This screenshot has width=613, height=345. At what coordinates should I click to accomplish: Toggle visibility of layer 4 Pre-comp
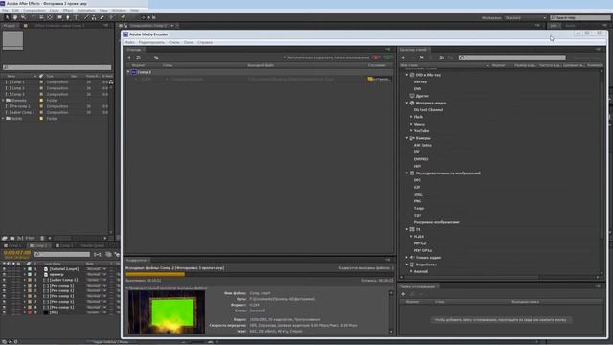pos(4,286)
